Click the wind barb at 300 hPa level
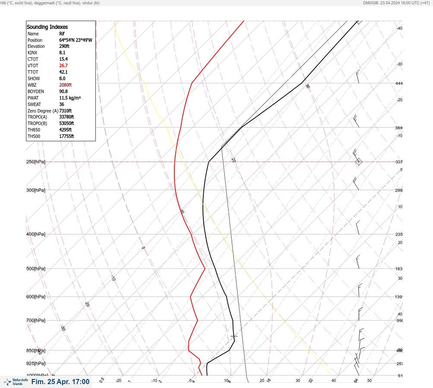 [x=356, y=184]
